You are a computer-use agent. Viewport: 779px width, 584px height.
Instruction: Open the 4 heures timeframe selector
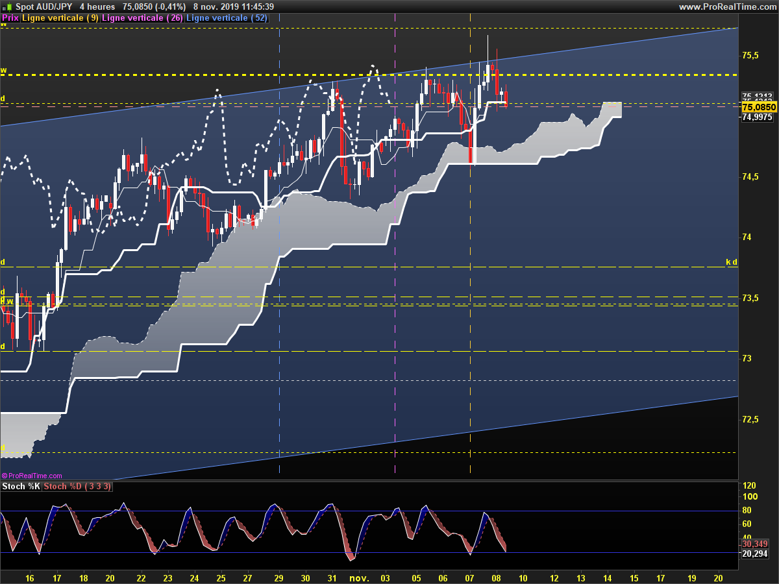coord(97,6)
